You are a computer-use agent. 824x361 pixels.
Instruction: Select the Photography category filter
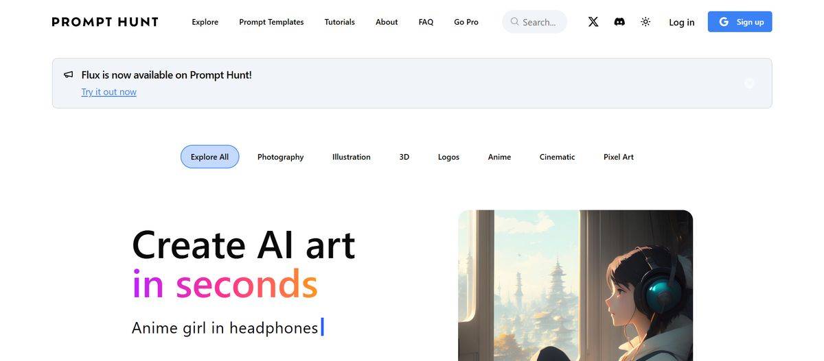(x=280, y=157)
